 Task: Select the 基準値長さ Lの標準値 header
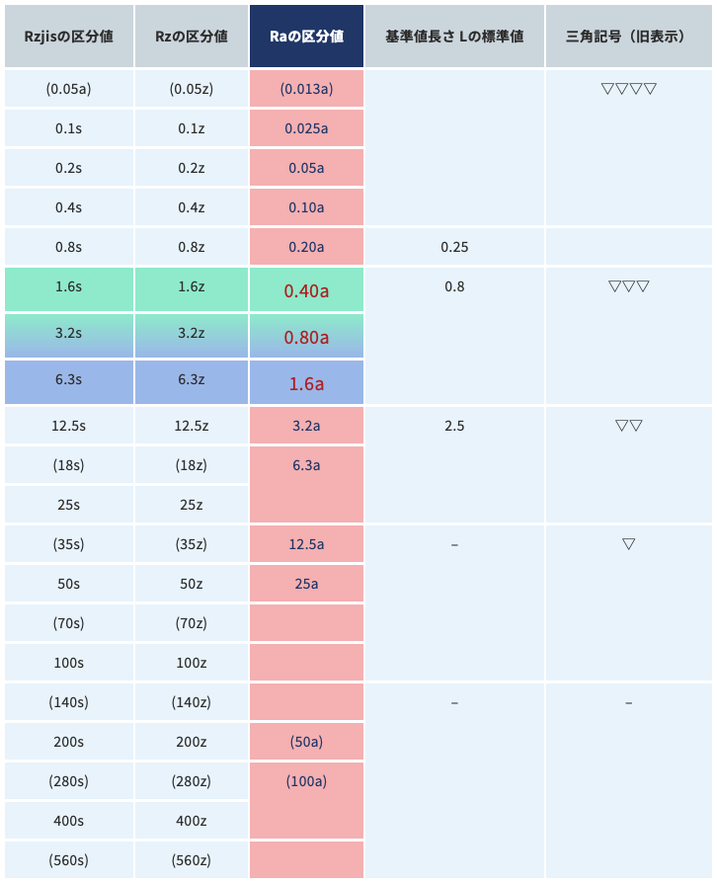pos(454,37)
